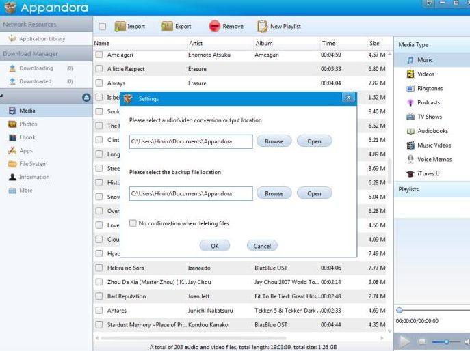This screenshot has width=470, height=351.
Task: Check the Stardust Memory checkbox
Action: pyautogui.click(x=99, y=324)
